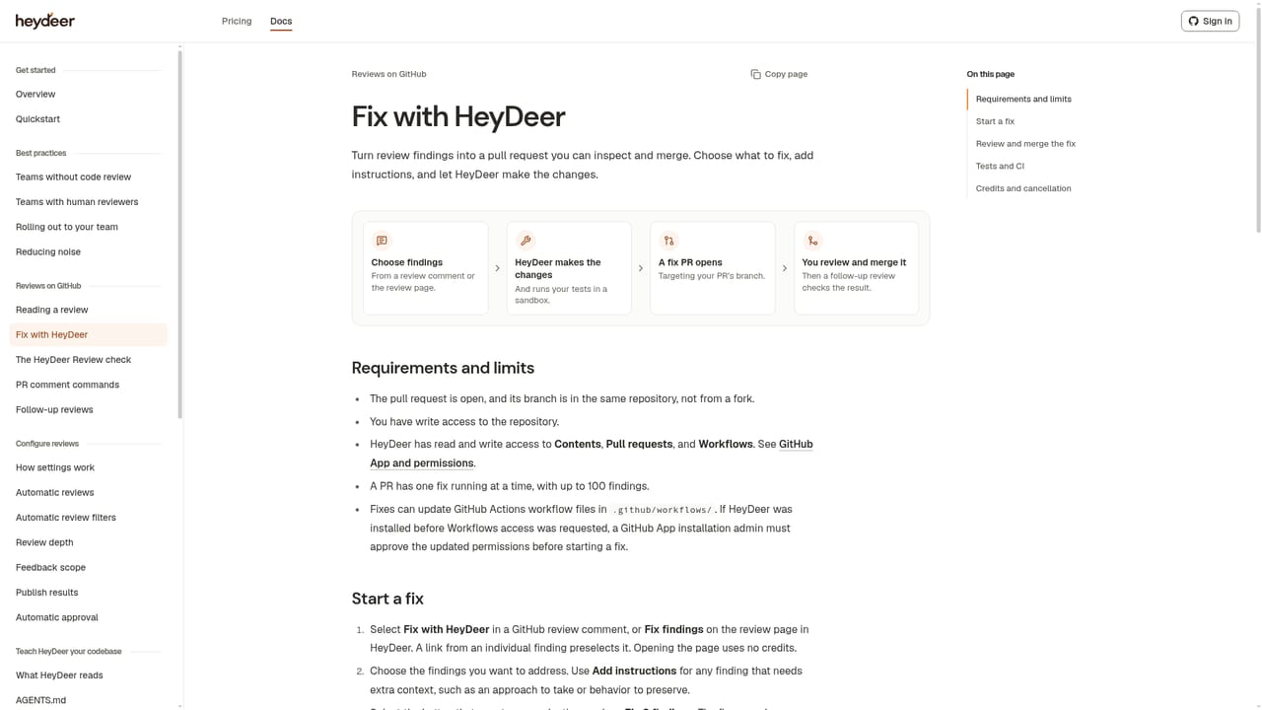
Task: Click the GitHub icon in Sign in button
Action: pos(1193,21)
